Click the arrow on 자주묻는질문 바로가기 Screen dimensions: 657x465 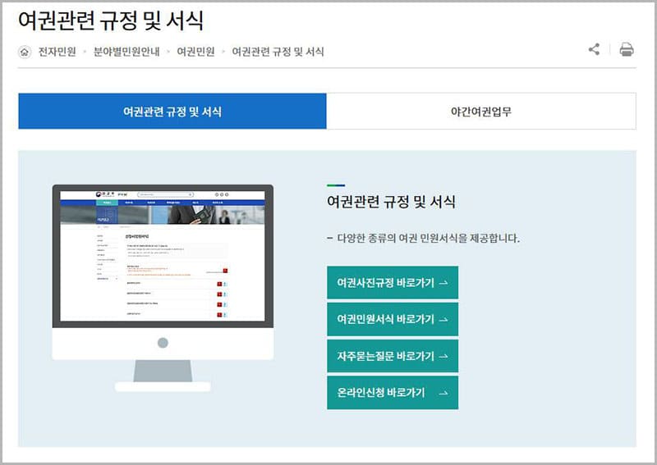coord(443,357)
